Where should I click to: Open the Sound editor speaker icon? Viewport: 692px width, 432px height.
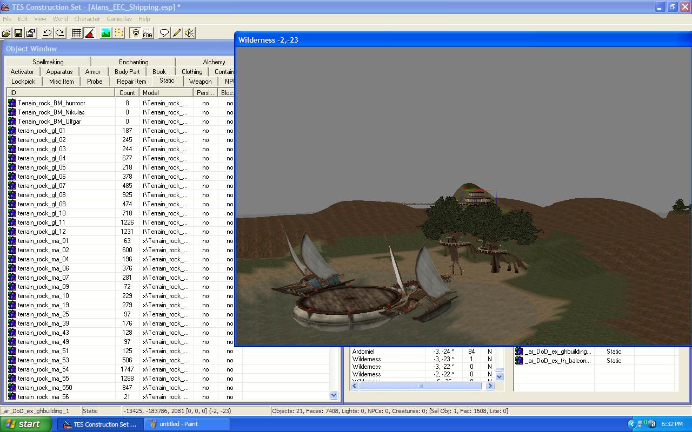point(189,33)
